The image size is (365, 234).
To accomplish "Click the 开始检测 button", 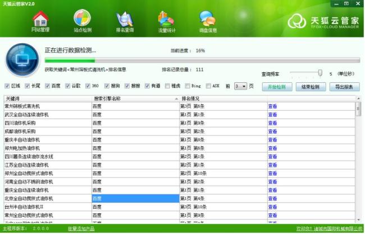I will (277, 87).
